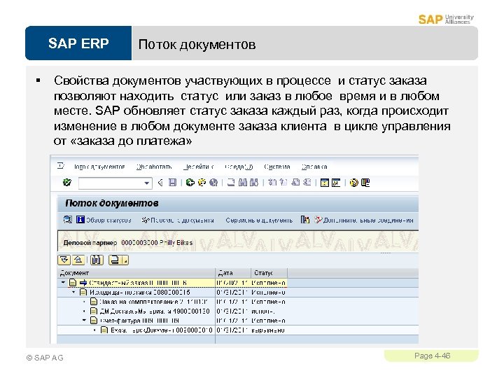This screenshot has height=378, width=504.
Task: Go to last page icon
Action: pyautogui.click(x=307, y=183)
